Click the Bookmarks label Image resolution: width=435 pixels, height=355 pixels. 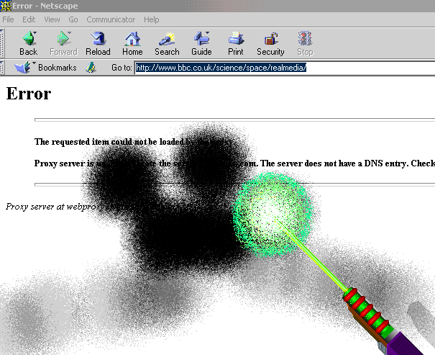pyautogui.click(x=57, y=68)
